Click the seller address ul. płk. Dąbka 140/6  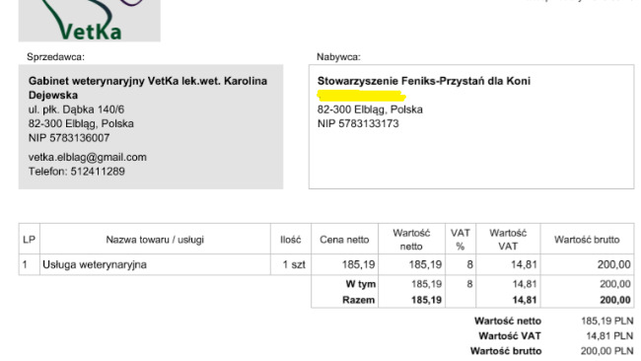click(x=76, y=109)
